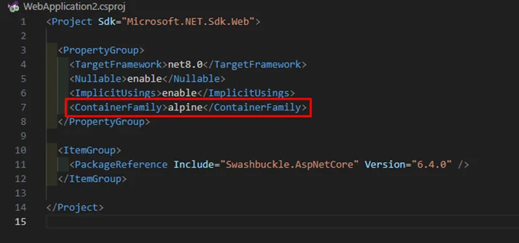This screenshot has width=519, height=243.
Task: Click the Version attribute name
Action: (x=385, y=165)
